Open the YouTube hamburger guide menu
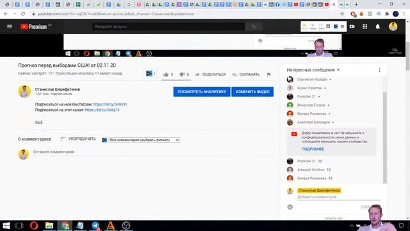This screenshot has height=231, width=410. point(10,26)
